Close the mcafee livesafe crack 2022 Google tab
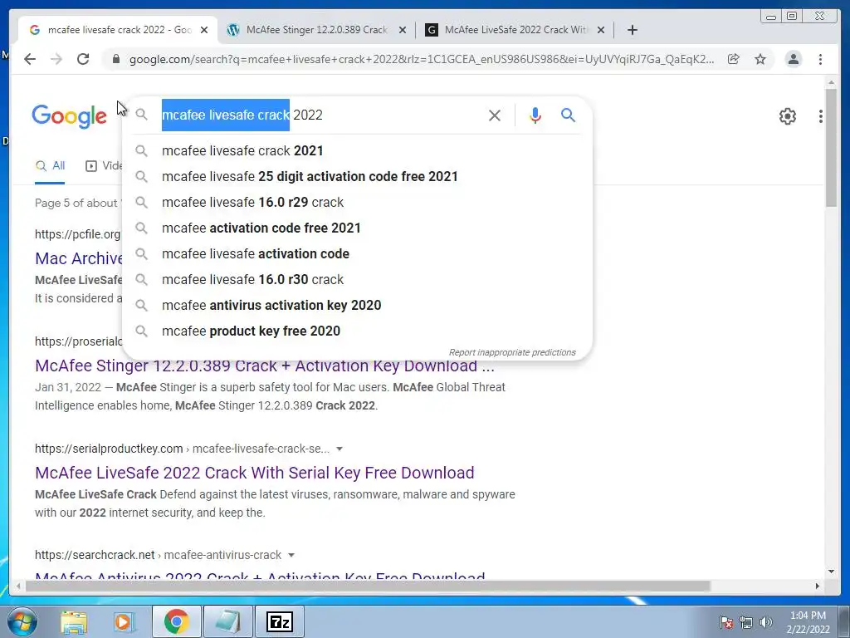This screenshot has height=638, width=850. click(204, 30)
